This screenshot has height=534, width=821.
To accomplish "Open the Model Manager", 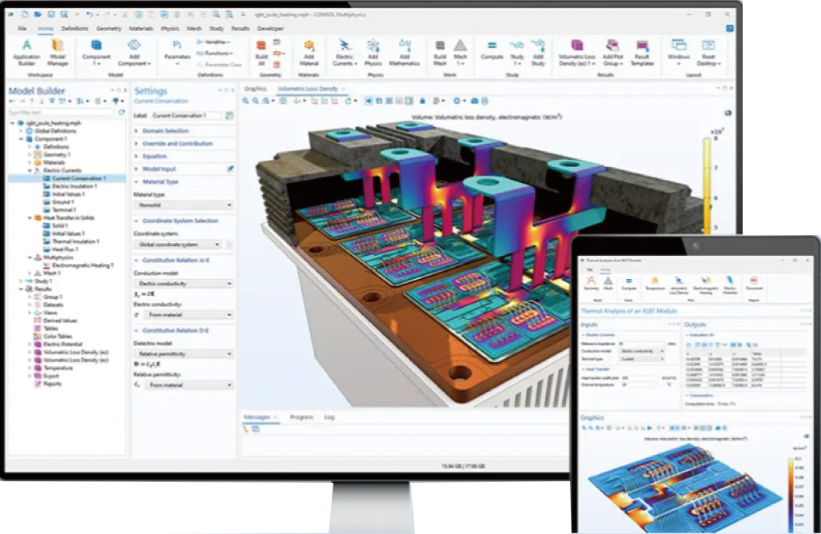I will point(58,52).
